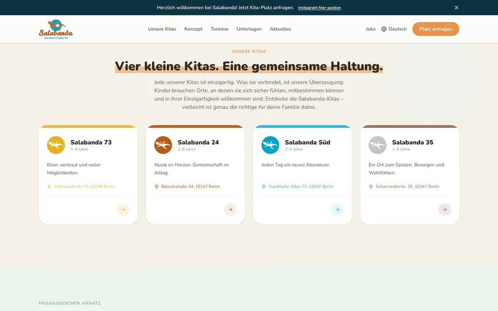Click the globe language icon
Screen dimensions: 498x311
click(x=384, y=29)
